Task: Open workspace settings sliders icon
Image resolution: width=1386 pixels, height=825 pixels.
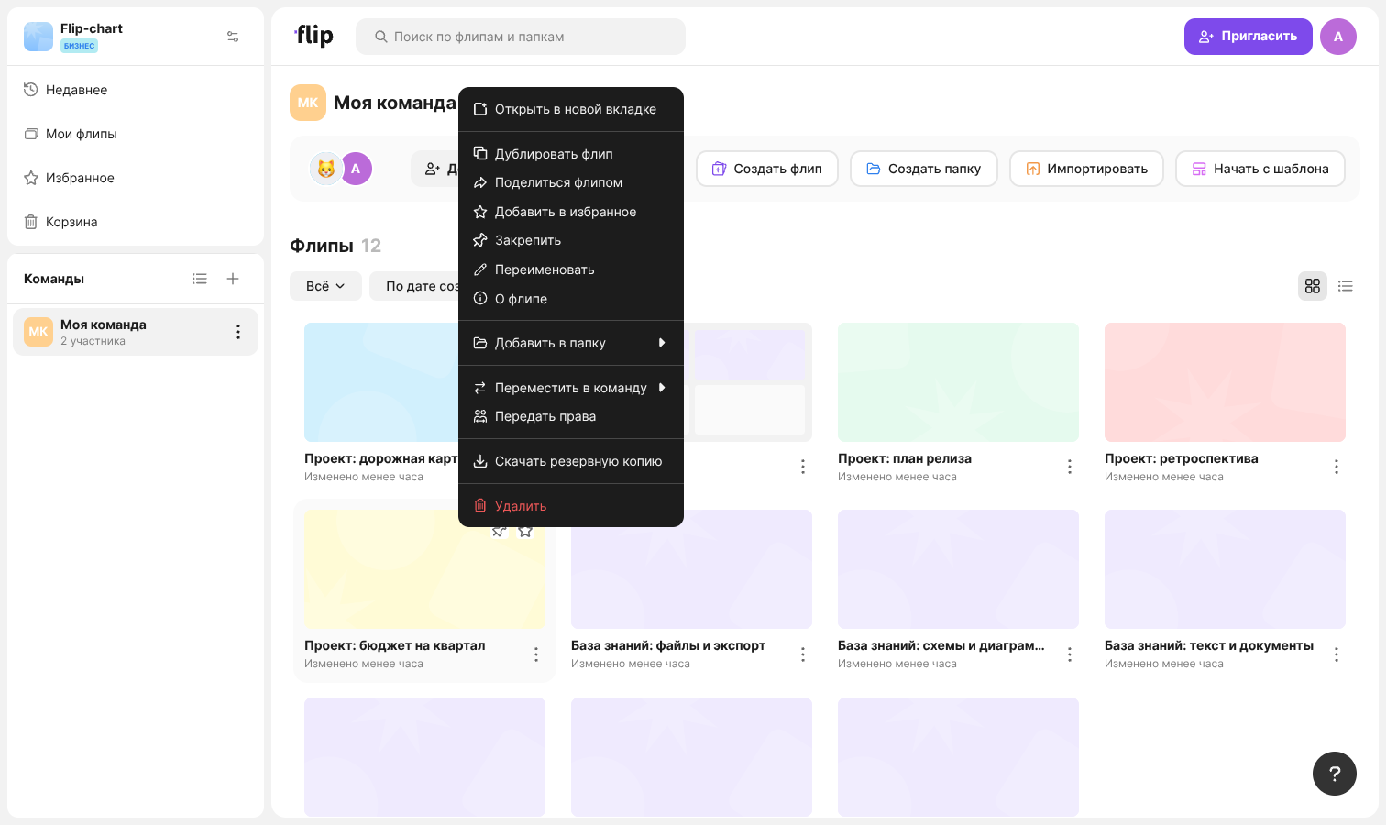Action: click(233, 37)
